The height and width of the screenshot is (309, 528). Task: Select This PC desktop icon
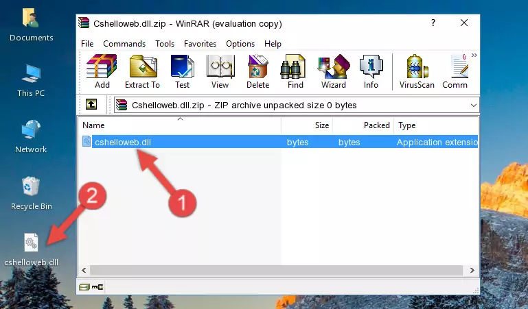[x=31, y=81]
